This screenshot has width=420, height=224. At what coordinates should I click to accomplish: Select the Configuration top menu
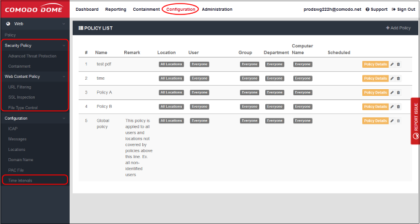point(181,10)
